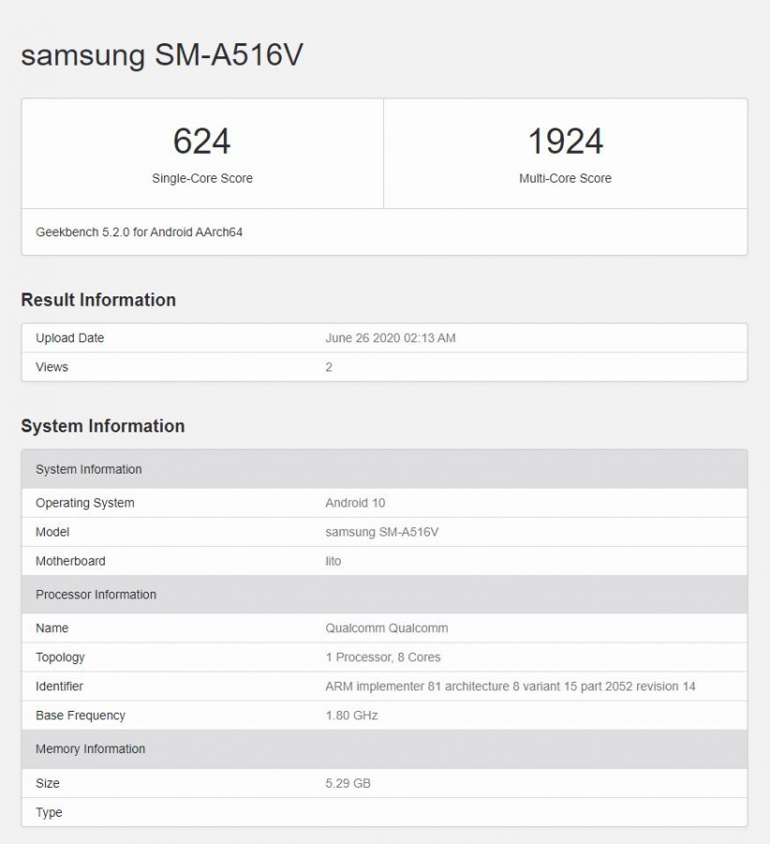Image resolution: width=770 pixels, height=844 pixels.
Task: Click the Result Information heading
Action: point(98,300)
